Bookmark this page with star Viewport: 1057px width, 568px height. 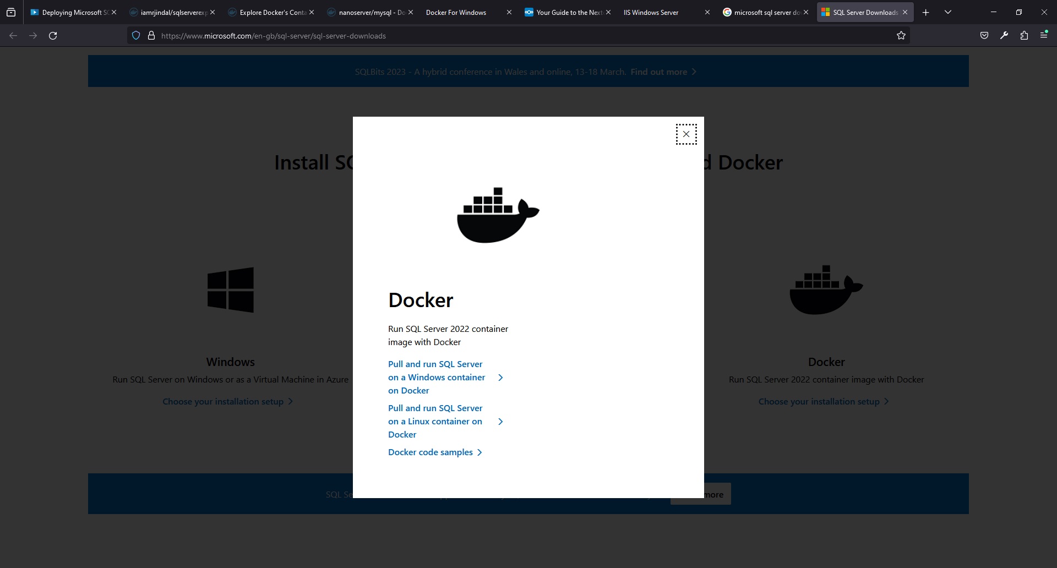coord(901,36)
